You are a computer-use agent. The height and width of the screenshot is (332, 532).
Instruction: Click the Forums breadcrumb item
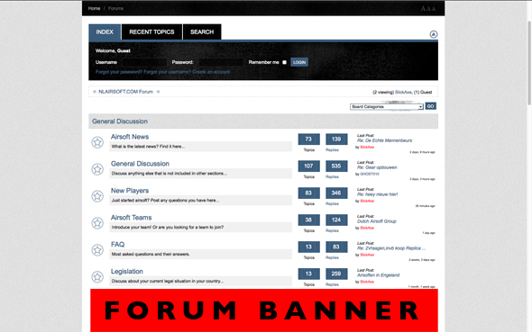115,8
